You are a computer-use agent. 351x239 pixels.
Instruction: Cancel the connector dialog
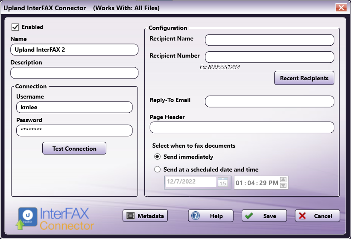tap(317, 216)
